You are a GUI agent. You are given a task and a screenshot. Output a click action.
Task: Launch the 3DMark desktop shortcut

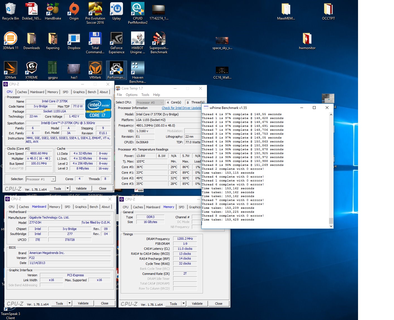click(10, 71)
